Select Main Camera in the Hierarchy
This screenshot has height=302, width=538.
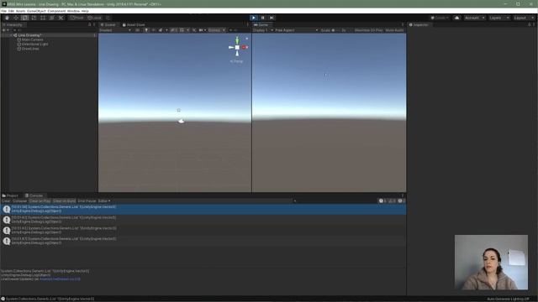pyautogui.click(x=32, y=39)
